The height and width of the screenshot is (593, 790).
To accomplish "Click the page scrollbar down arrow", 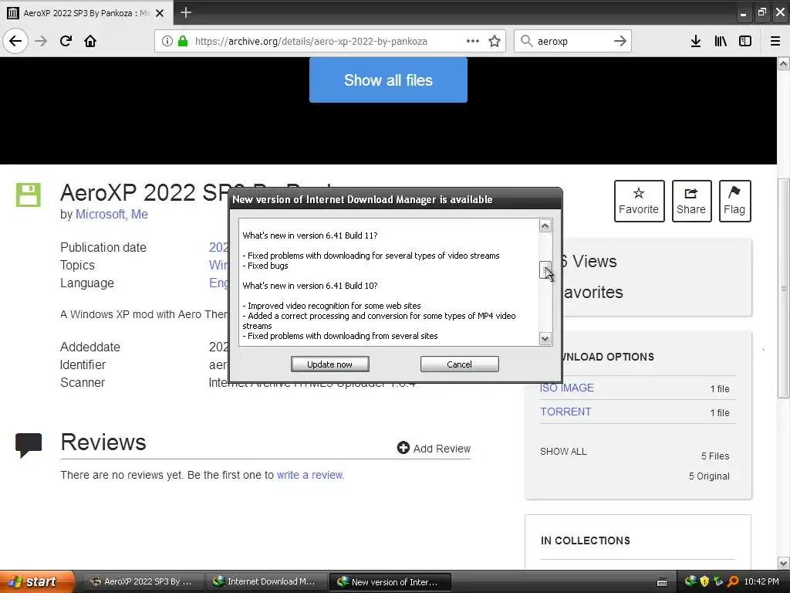I will [x=783, y=563].
